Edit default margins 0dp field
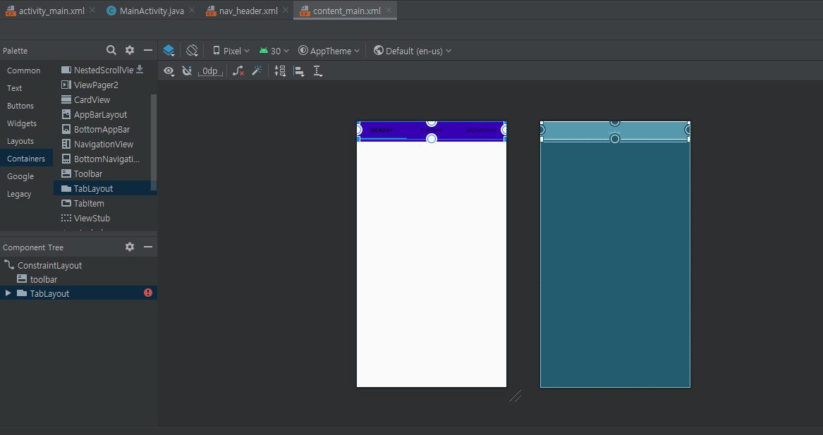 point(210,71)
